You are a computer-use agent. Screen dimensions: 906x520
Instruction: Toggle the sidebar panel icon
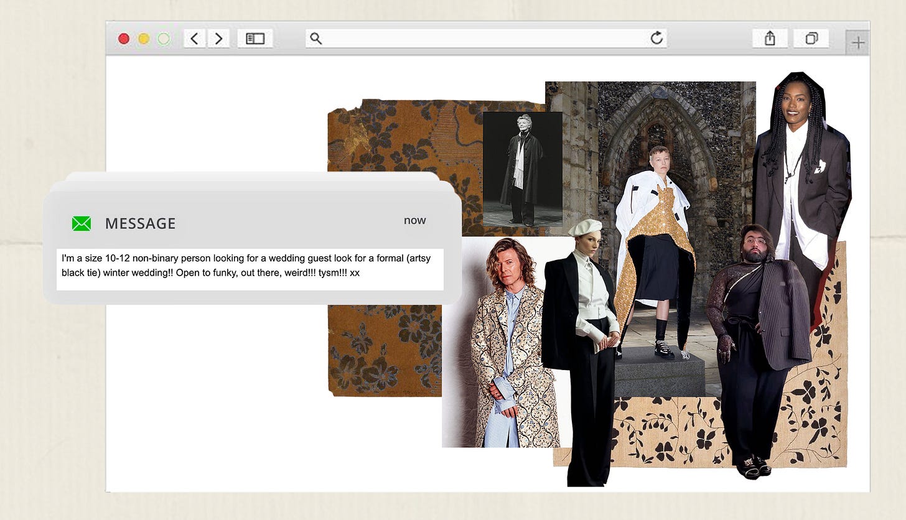click(x=255, y=39)
